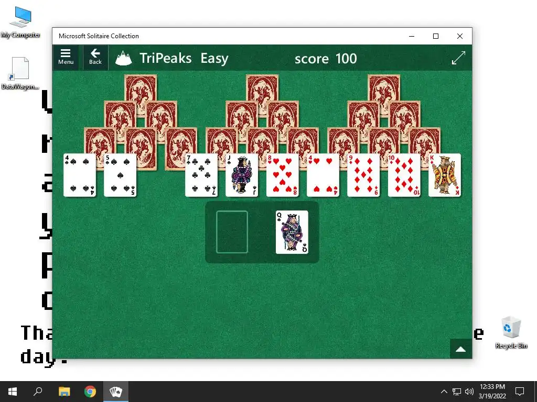Select the 4 of spades card

click(80, 175)
